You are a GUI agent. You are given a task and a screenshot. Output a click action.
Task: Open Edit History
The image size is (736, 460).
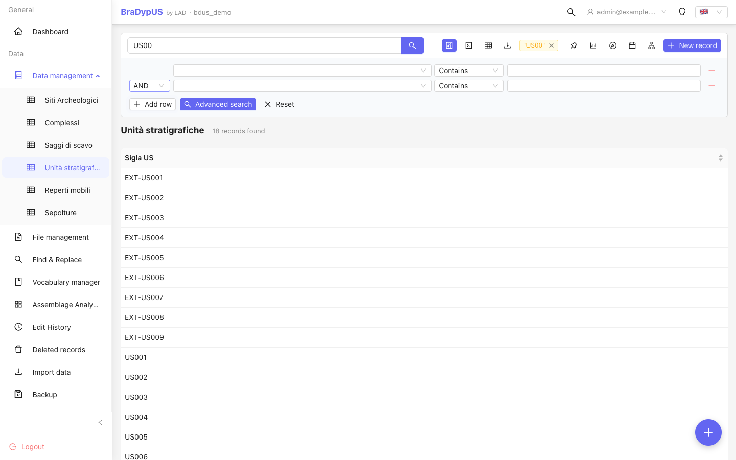coord(56,327)
